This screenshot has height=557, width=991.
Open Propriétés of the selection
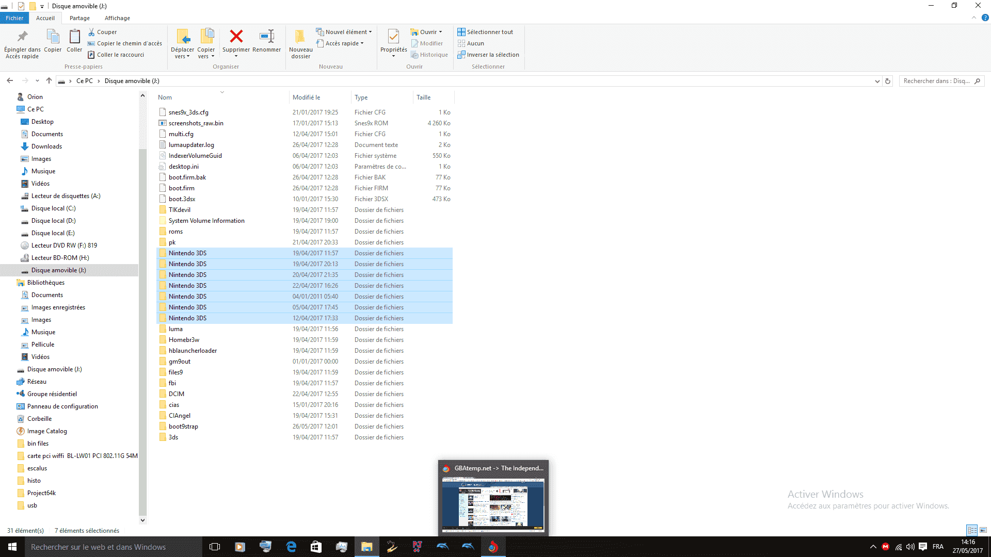coord(393,43)
